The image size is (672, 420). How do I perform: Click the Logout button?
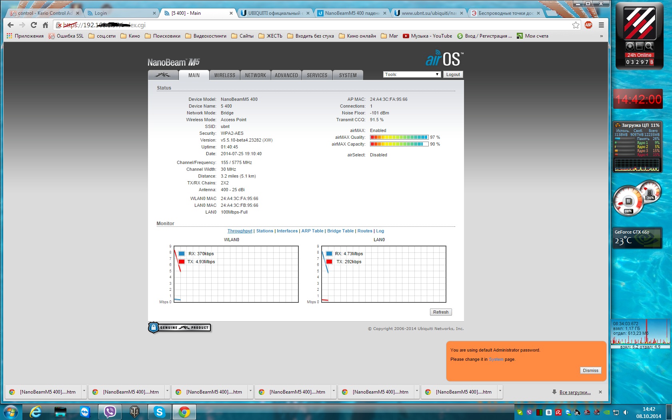tap(453, 74)
